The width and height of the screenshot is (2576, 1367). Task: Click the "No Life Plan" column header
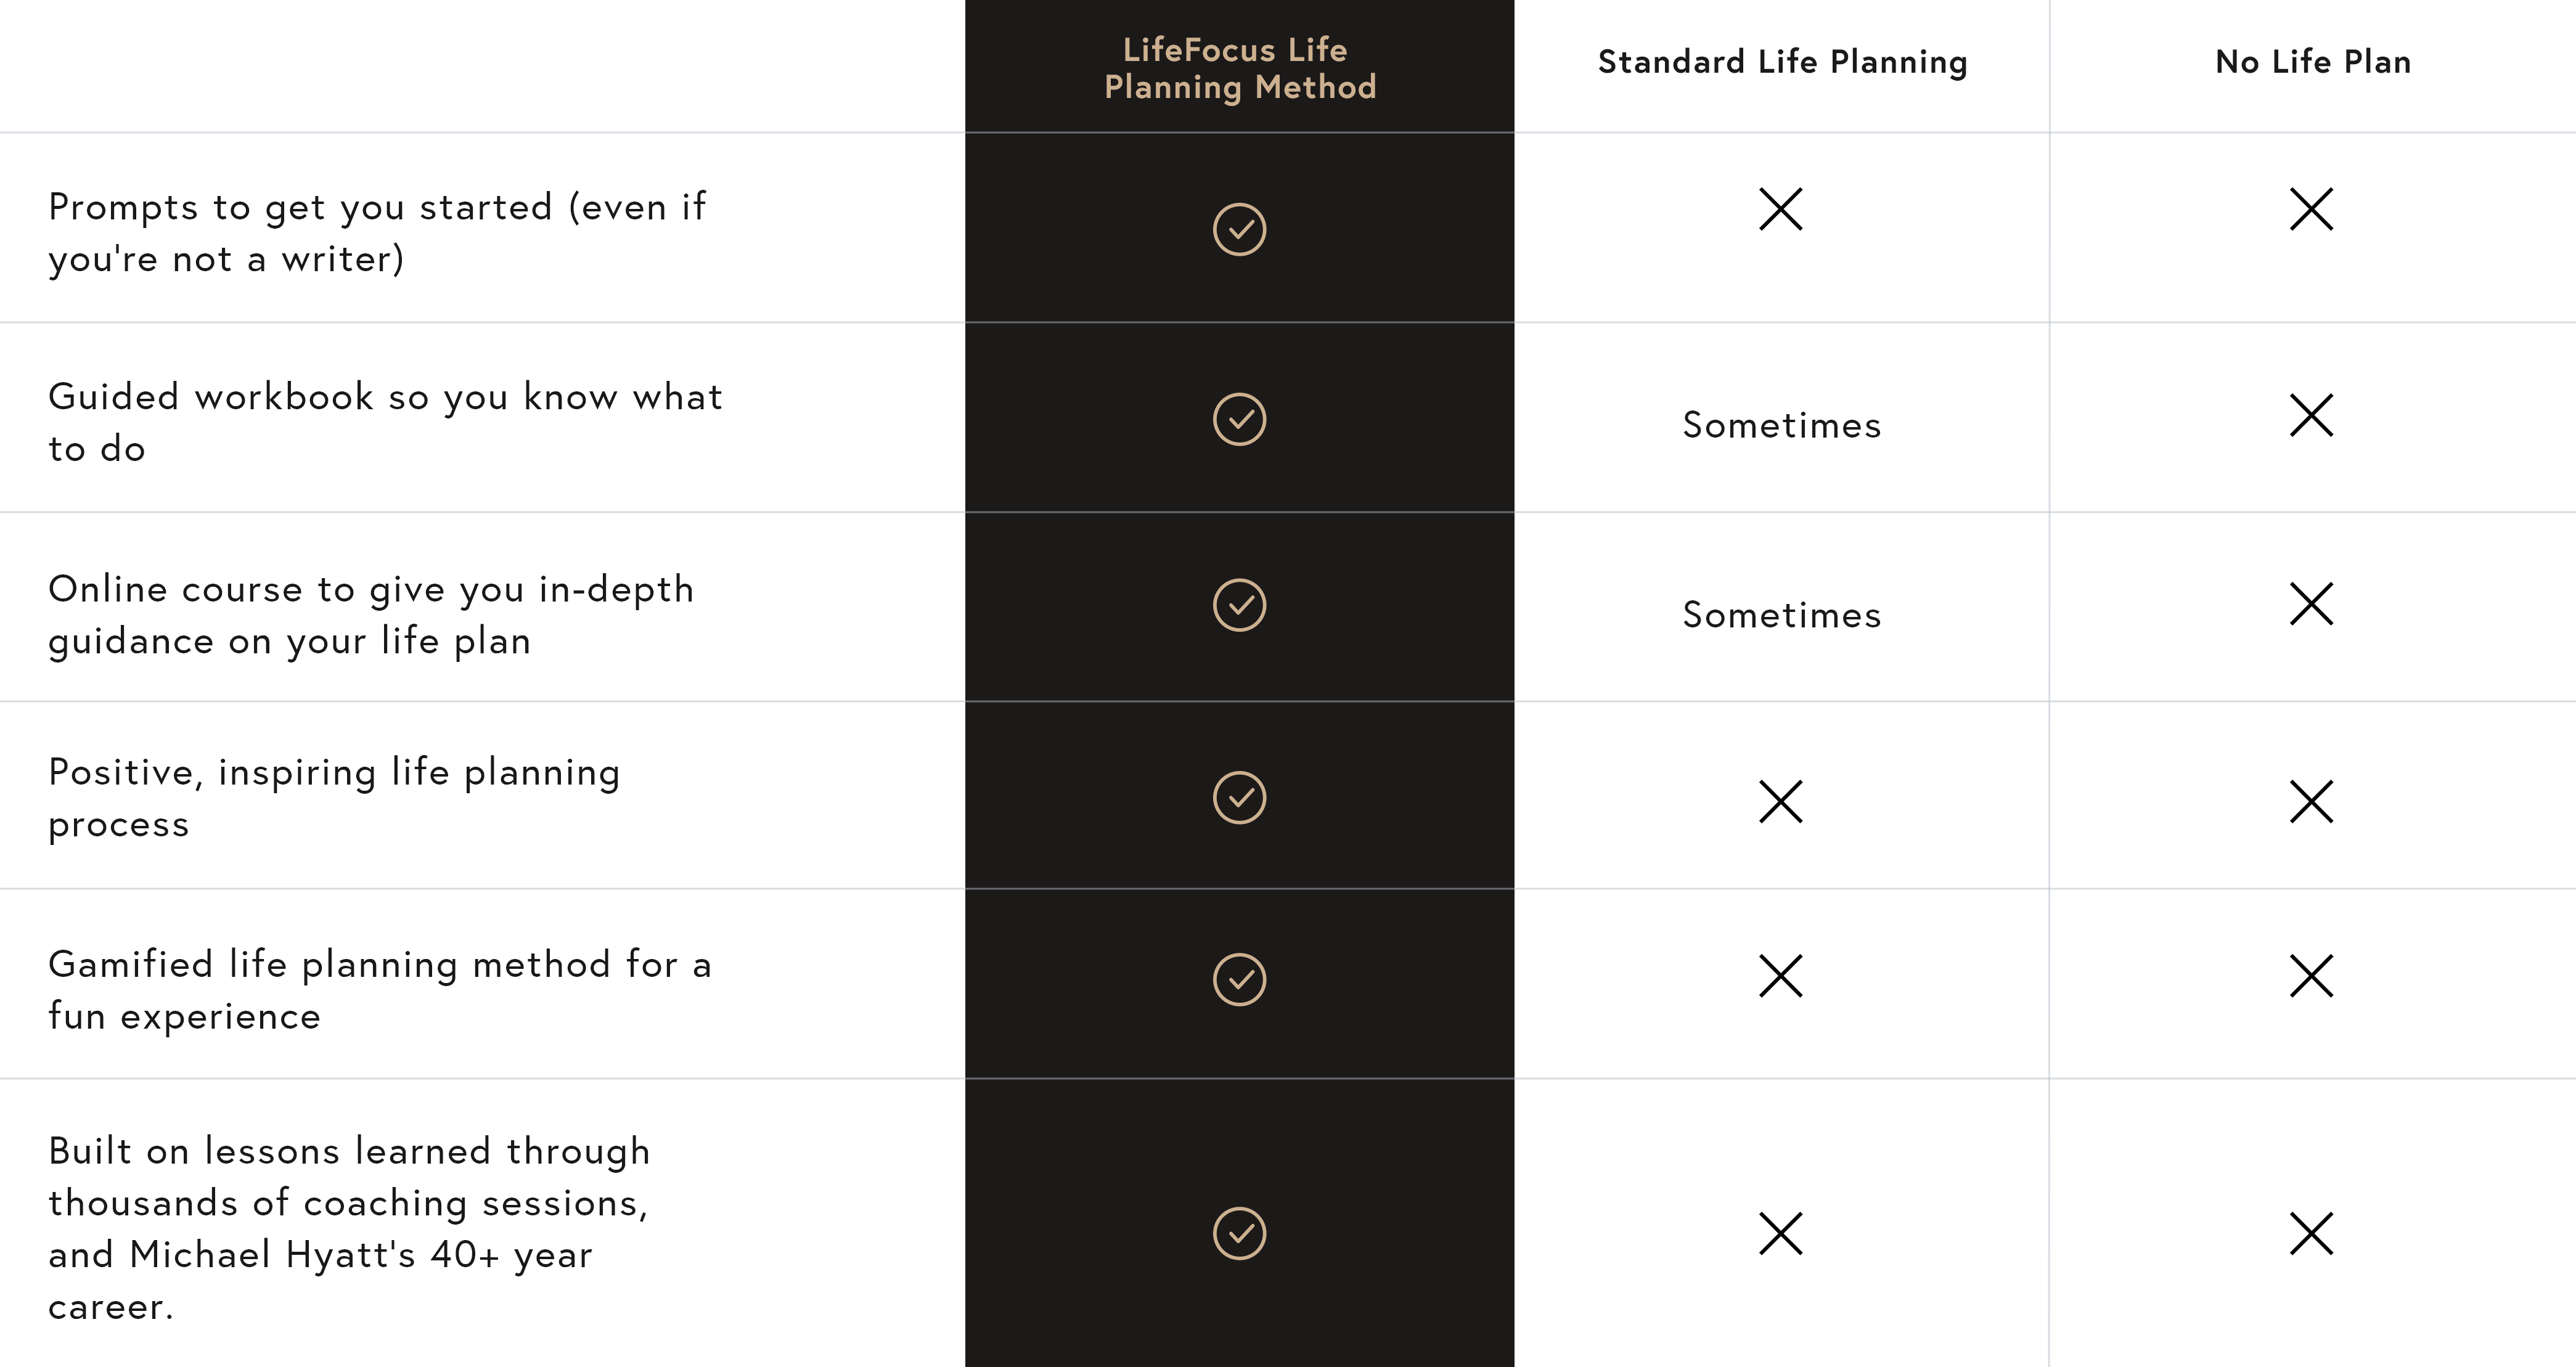tap(2313, 62)
